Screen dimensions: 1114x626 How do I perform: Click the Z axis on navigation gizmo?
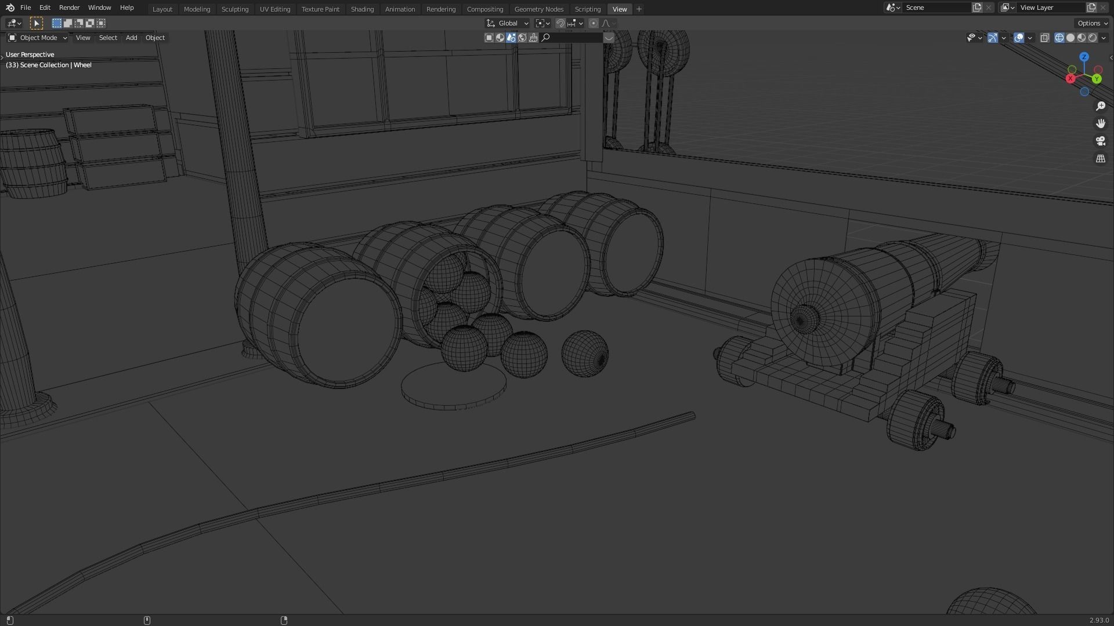1084,57
